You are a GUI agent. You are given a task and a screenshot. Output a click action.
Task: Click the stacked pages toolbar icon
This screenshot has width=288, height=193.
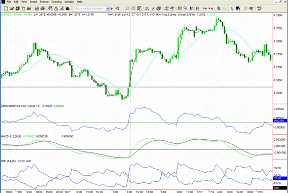pos(23,9)
